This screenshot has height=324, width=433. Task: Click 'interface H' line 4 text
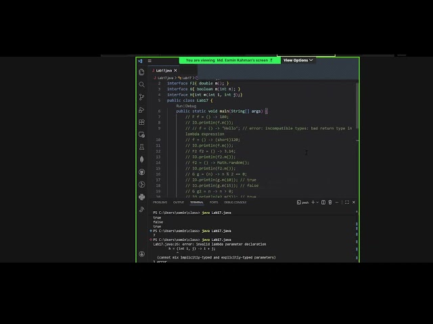pyautogui.click(x=204, y=94)
